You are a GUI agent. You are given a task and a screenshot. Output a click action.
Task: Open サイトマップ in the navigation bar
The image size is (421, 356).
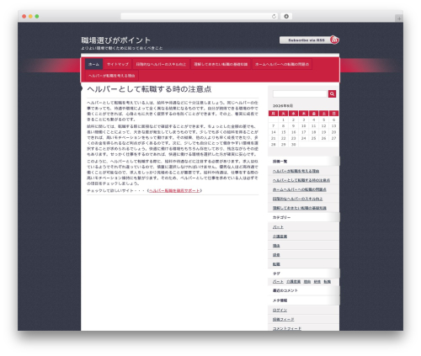(x=118, y=64)
